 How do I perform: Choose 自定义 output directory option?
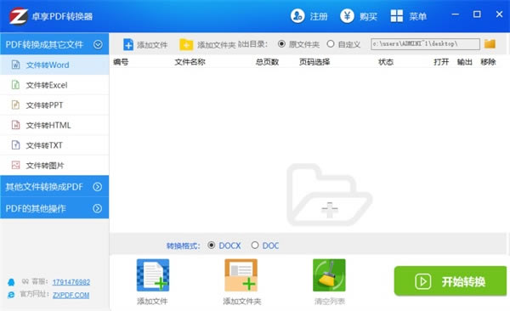[x=331, y=43]
